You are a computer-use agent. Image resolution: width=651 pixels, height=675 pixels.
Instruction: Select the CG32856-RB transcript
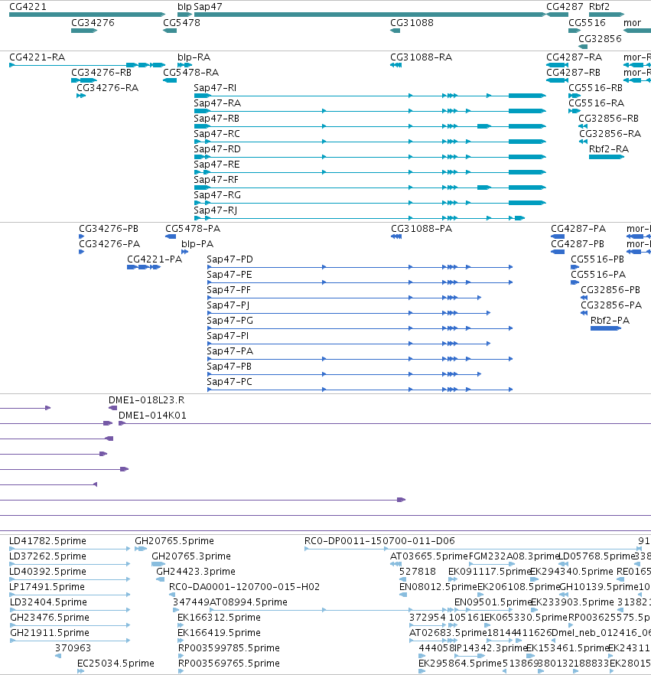pos(583,126)
